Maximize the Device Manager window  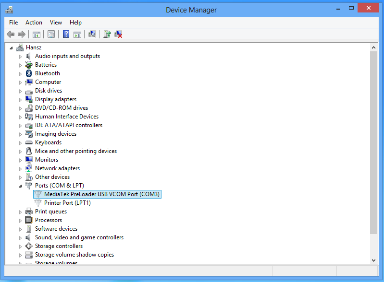(351, 8)
